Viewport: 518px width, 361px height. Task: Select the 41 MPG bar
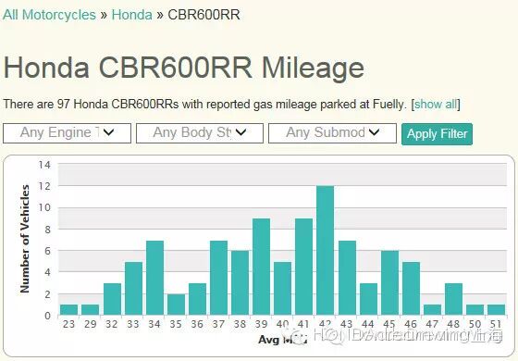click(304, 267)
